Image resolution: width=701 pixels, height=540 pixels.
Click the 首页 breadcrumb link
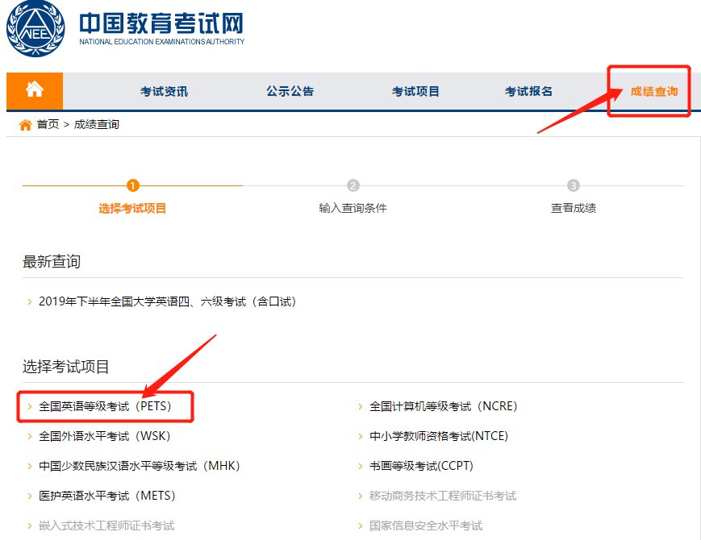[48, 124]
